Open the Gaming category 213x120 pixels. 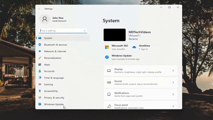click(x=63, y=84)
